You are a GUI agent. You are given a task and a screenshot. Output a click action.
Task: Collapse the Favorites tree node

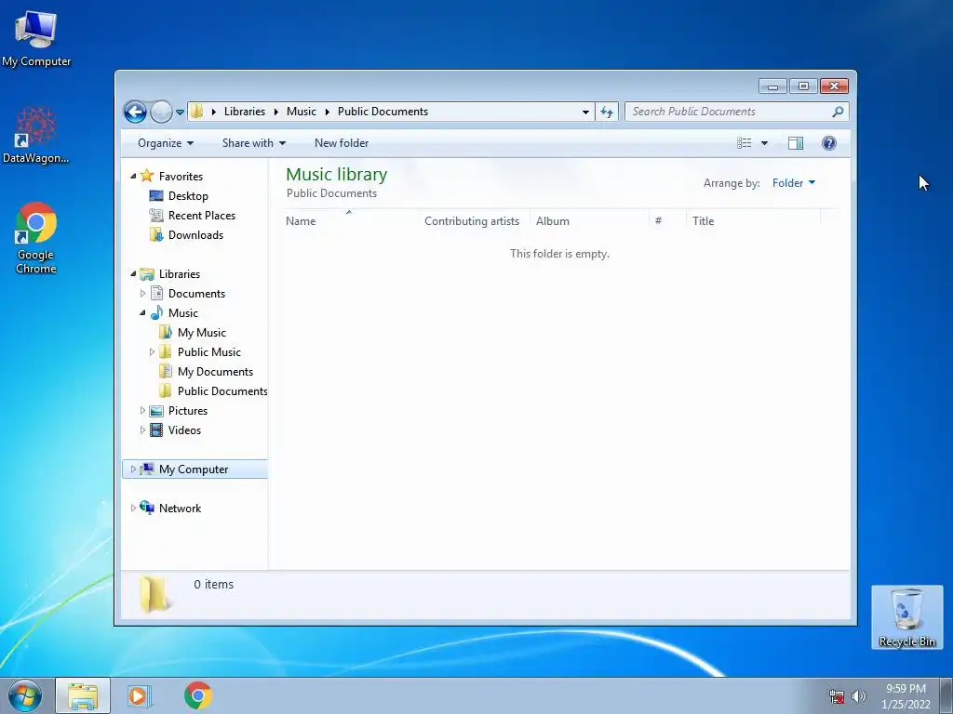click(133, 176)
